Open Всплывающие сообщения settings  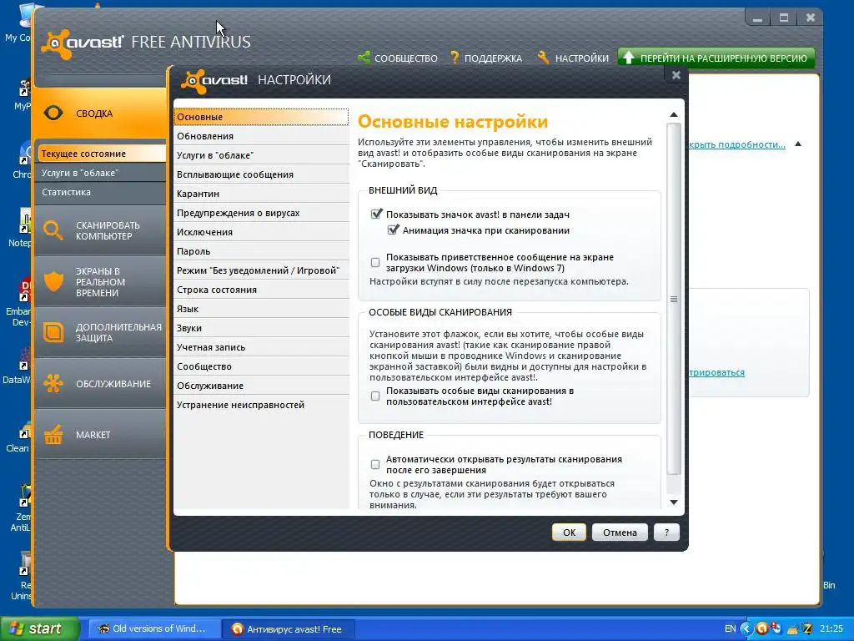(261, 174)
